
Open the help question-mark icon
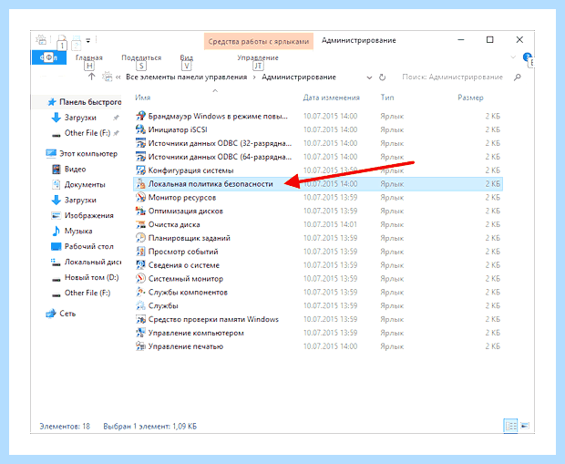(527, 57)
